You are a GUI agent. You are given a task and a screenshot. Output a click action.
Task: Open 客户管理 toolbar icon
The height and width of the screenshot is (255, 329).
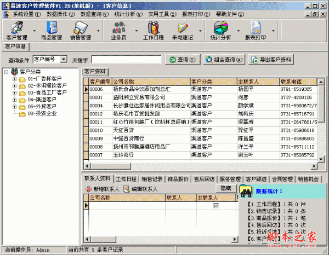coord(17,27)
